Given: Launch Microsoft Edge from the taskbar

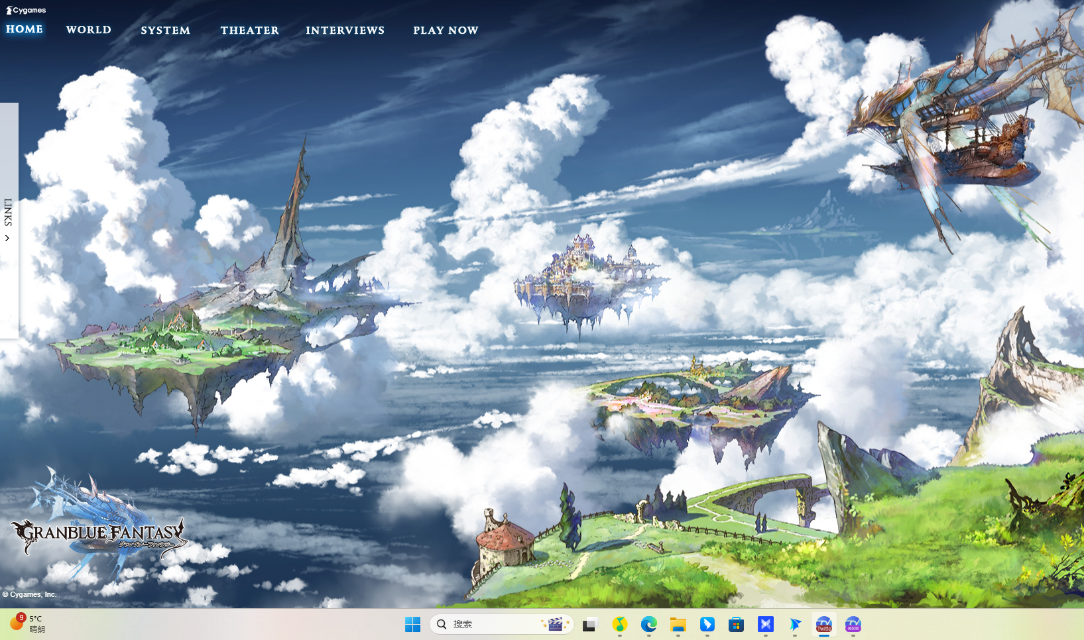Looking at the screenshot, I should [648, 624].
